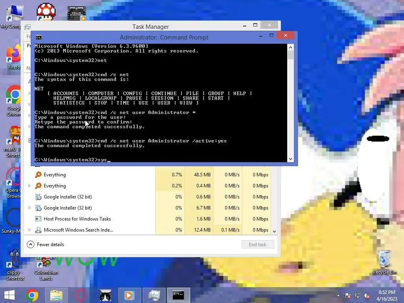
Task: Click the End task button
Action: click(x=258, y=245)
